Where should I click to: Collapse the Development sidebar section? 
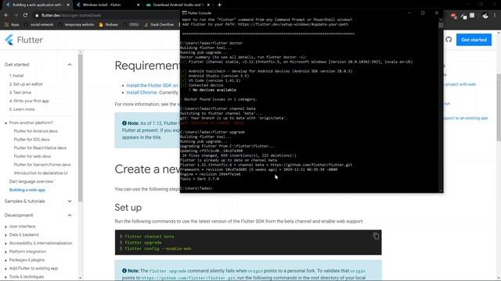pos(70,215)
